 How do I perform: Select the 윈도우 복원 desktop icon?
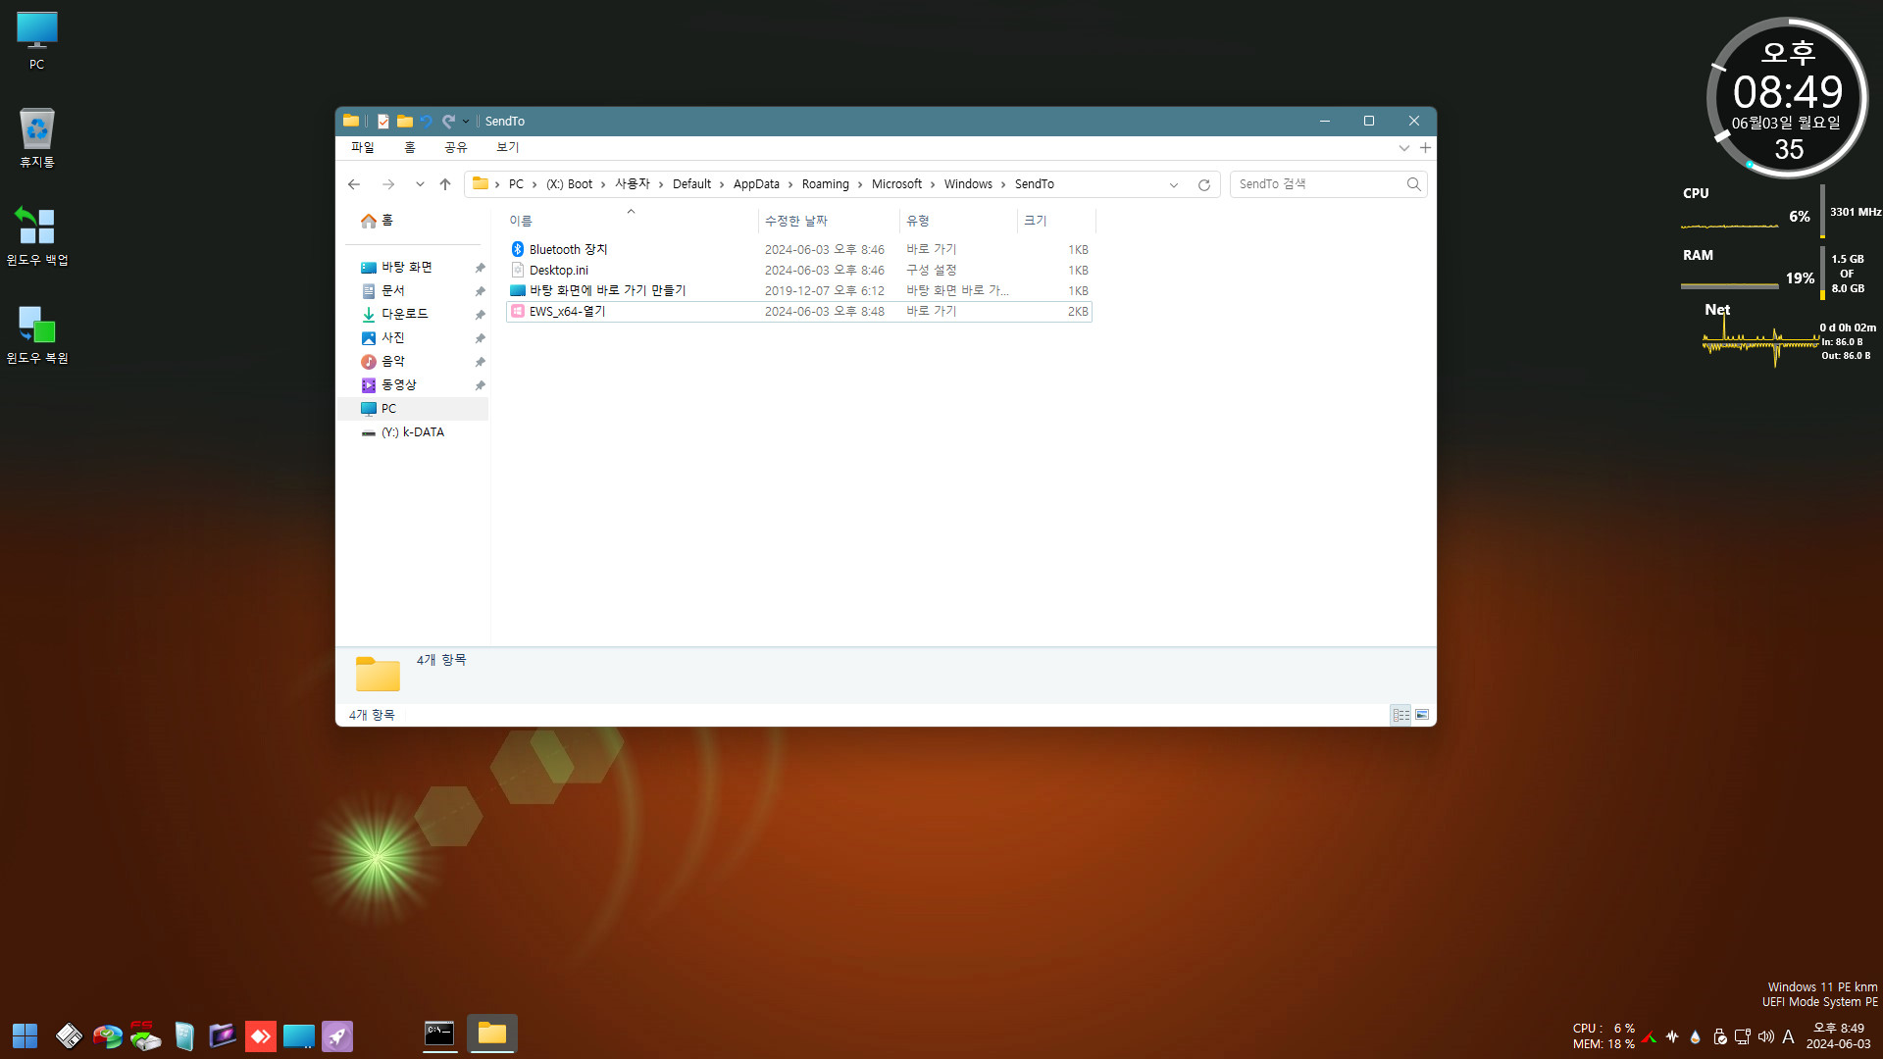point(37,334)
